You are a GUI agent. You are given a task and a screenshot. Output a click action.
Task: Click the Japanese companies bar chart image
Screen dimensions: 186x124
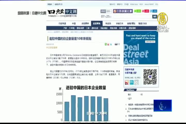click(x=85, y=103)
